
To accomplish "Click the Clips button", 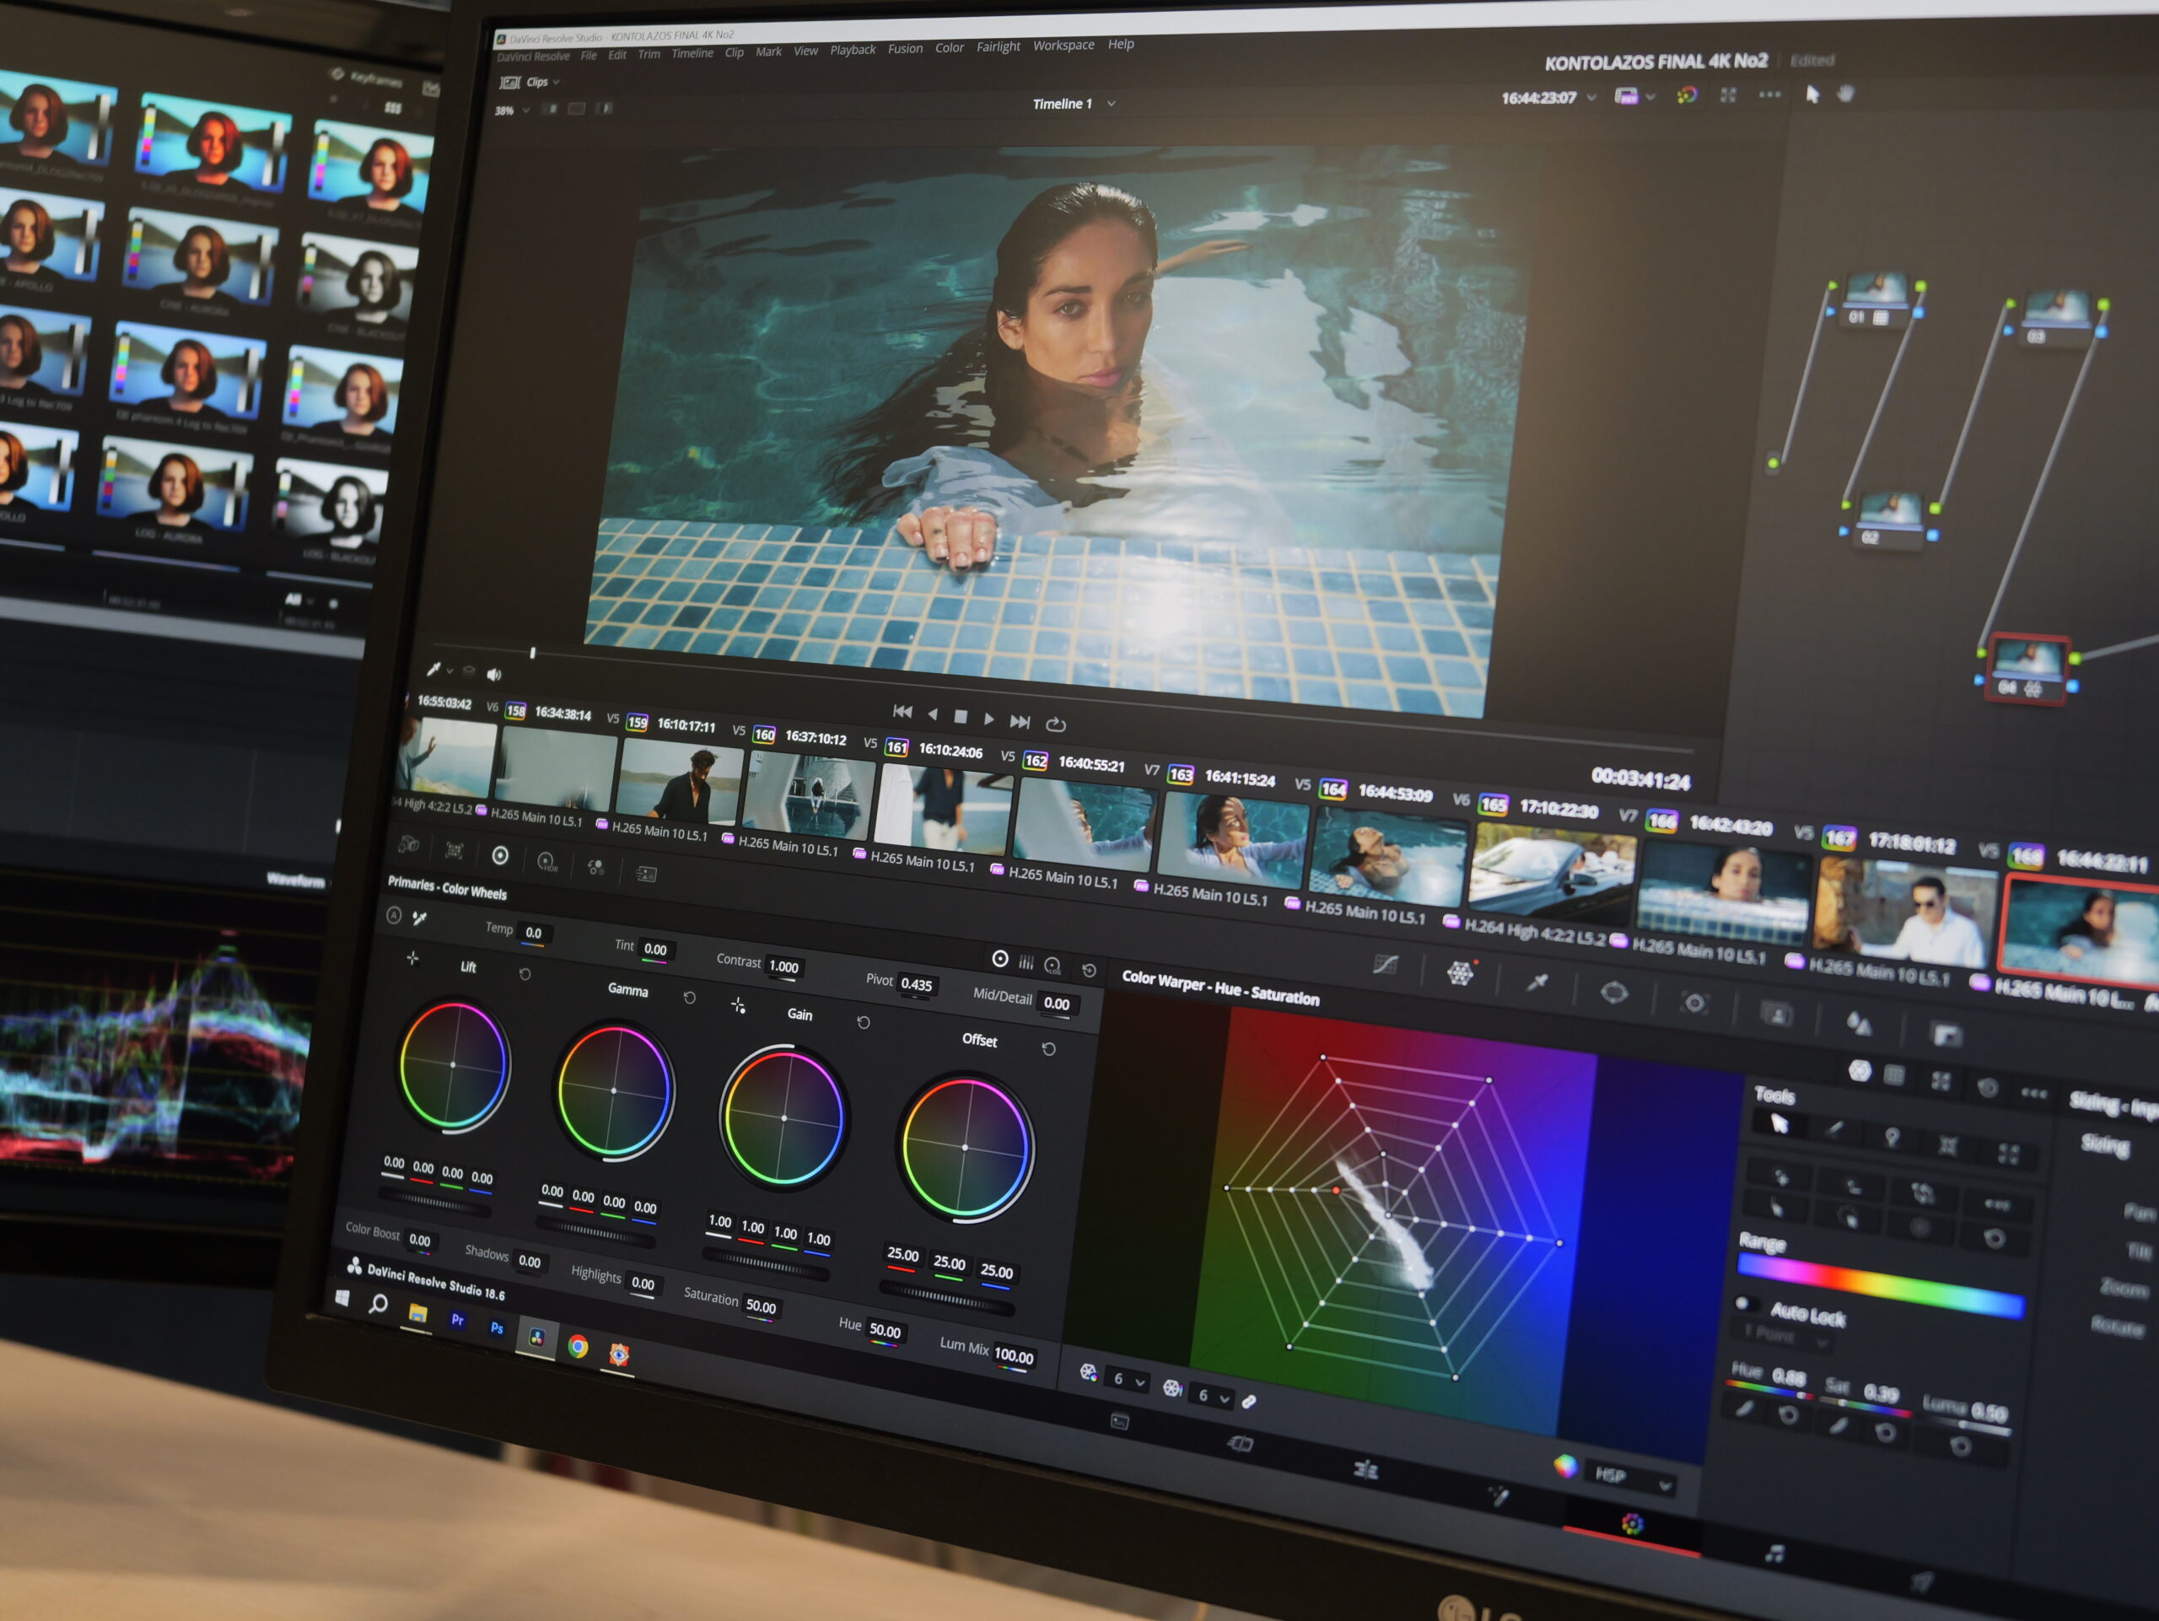I will point(537,82).
